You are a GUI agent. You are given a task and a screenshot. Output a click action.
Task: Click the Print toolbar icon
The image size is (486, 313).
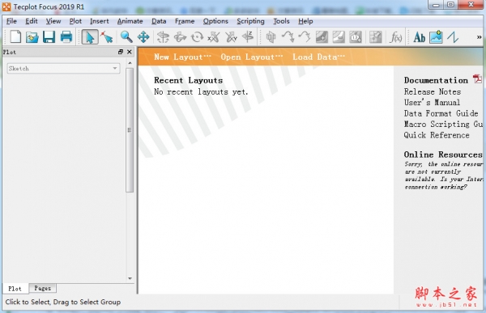(66, 37)
